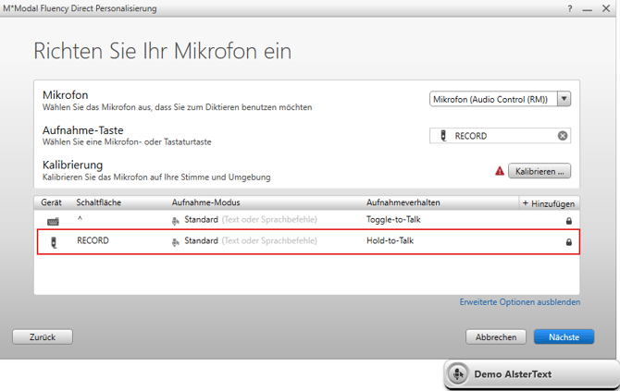The height and width of the screenshot is (391, 620).
Task: Click the Standard mode icon in RECORD row
Action: tap(176, 241)
